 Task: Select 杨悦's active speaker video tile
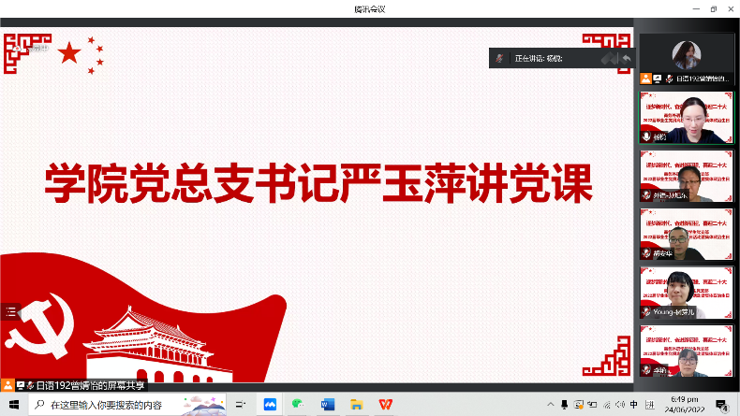(x=687, y=116)
